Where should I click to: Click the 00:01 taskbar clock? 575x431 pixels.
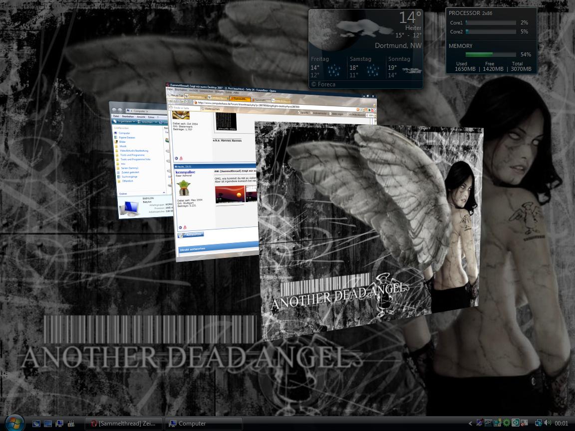(561, 424)
